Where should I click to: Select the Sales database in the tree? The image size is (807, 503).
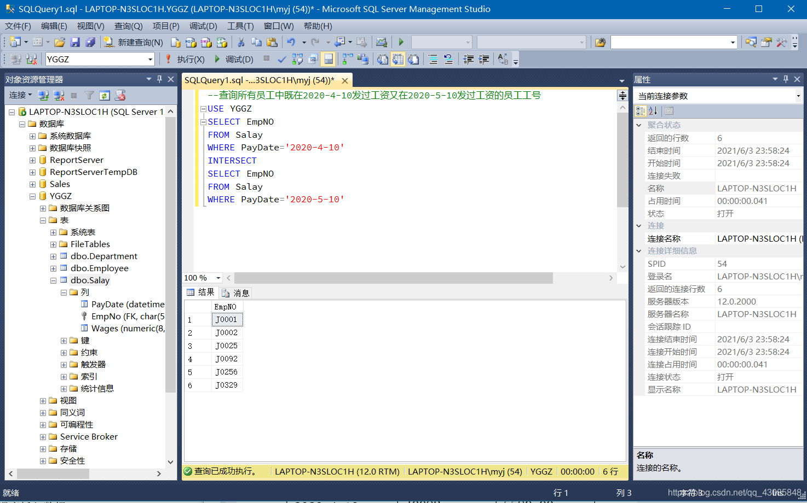pyautogui.click(x=60, y=184)
